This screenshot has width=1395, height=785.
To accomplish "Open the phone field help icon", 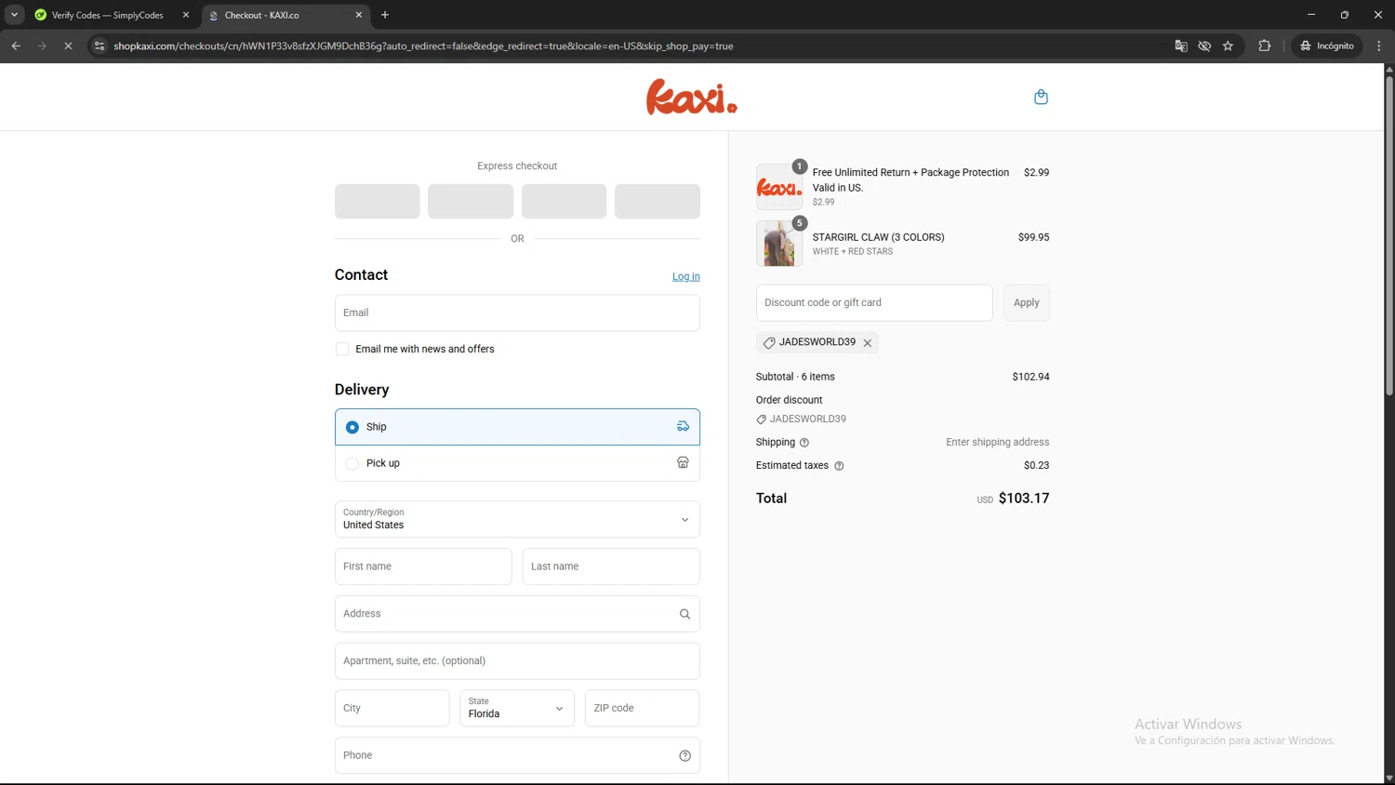I will [684, 755].
